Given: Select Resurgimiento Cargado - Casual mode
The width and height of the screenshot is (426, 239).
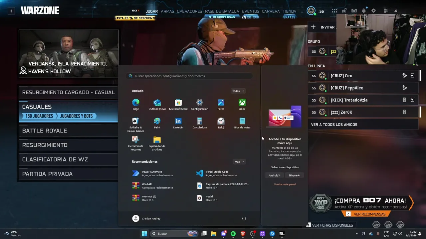Looking at the screenshot, I should point(68,92).
